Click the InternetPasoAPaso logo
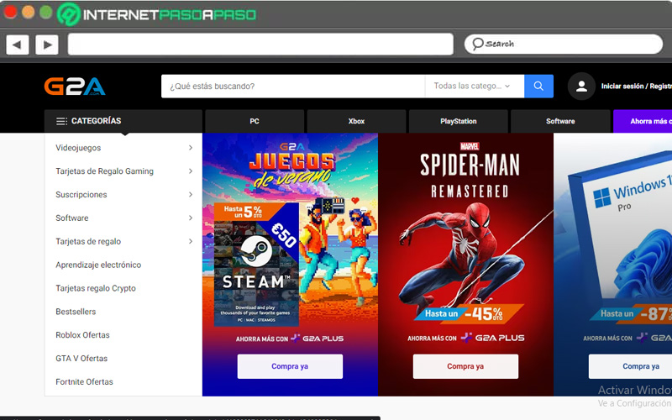 (x=156, y=14)
